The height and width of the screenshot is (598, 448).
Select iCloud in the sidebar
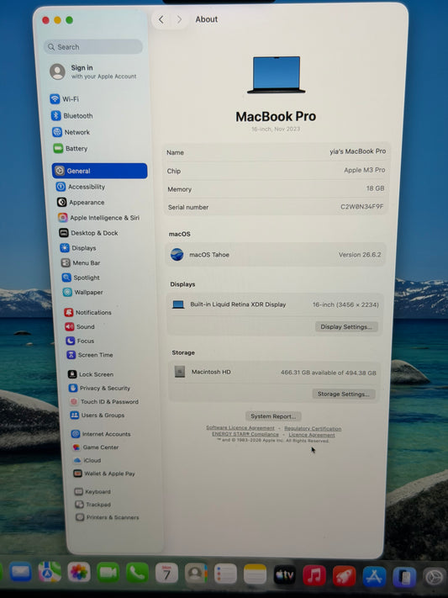coord(87,460)
